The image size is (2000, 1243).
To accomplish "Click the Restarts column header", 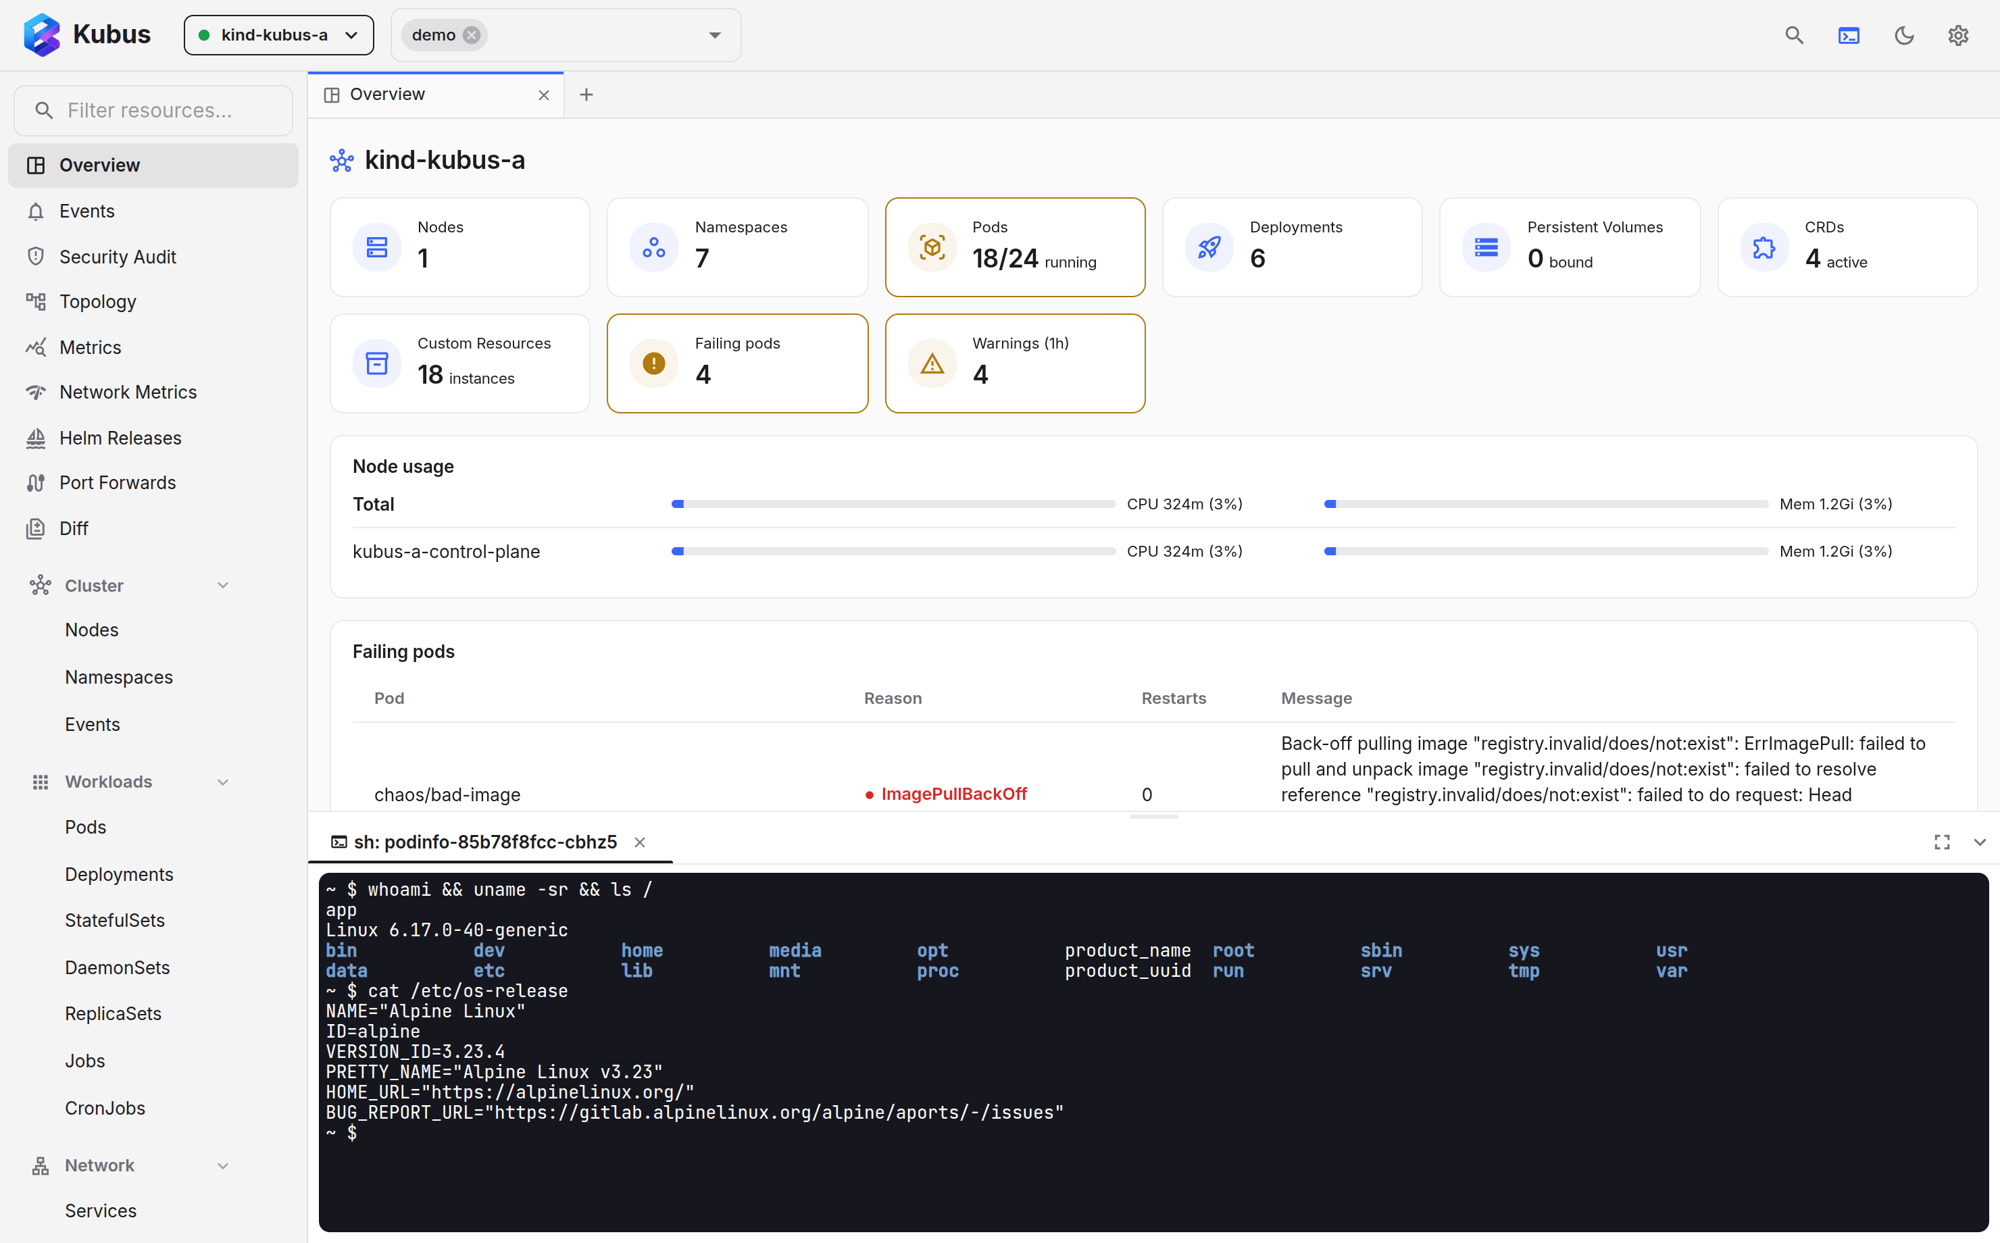I will 1173,698.
